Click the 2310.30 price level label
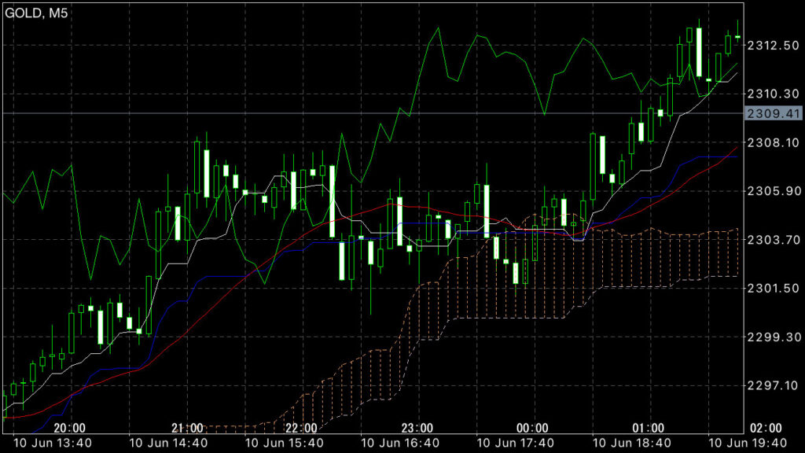The image size is (805, 453). [774, 94]
